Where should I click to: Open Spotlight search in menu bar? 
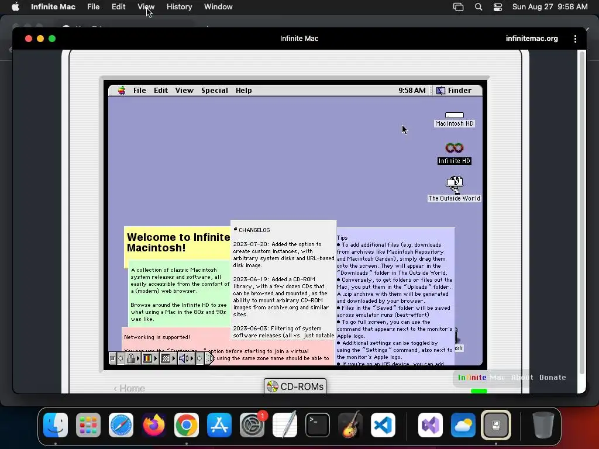pos(478,7)
